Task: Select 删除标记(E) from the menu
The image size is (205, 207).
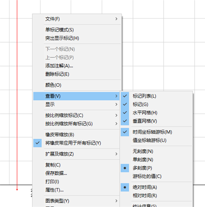Action: point(77,74)
